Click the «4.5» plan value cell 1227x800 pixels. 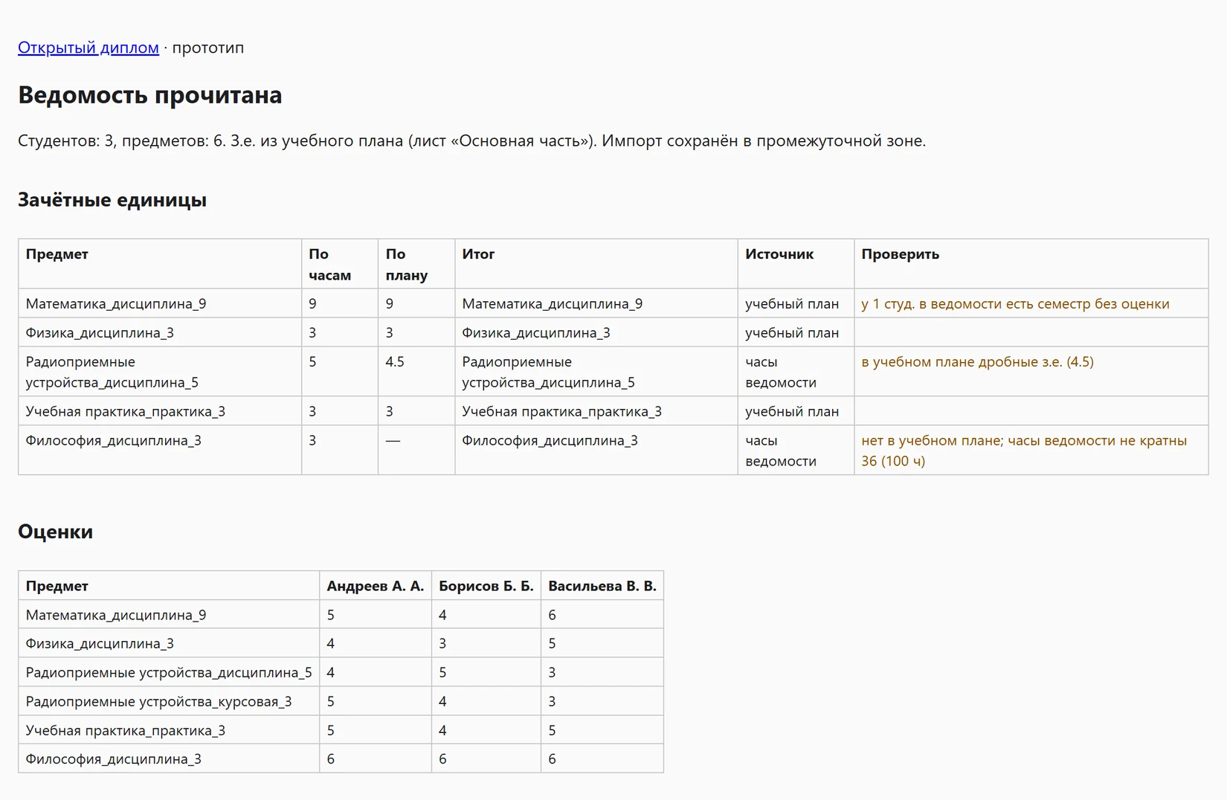coord(416,371)
